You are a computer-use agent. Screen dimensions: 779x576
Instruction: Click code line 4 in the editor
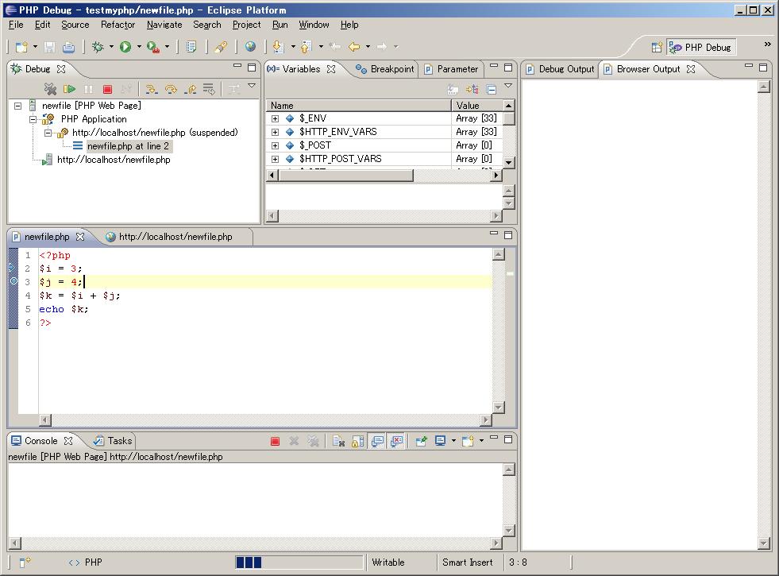79,296
